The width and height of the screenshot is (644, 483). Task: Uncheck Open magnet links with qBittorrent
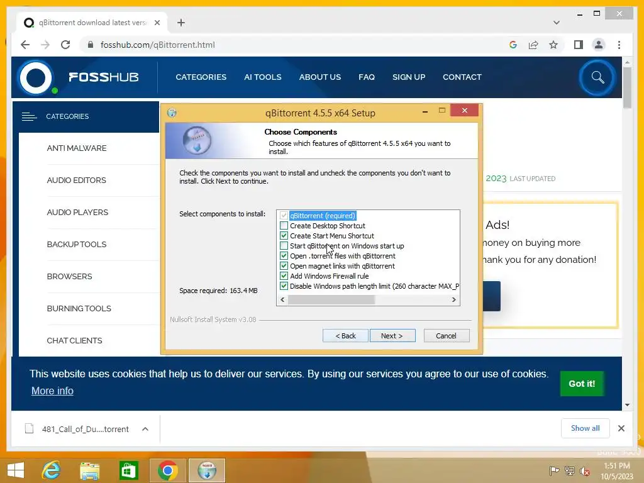coord(284,266)
